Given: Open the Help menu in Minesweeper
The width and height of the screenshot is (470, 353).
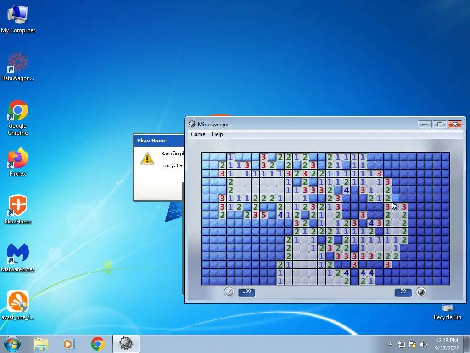Looking at the screenshot, I should click(x=217, y=134).
